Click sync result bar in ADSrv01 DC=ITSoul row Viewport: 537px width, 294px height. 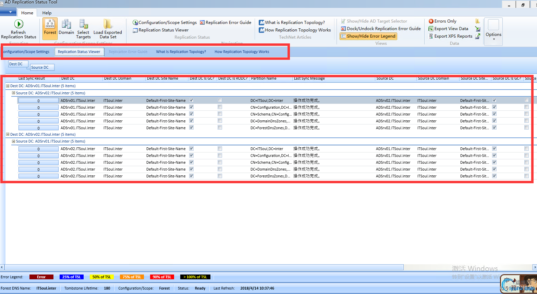(x=38, y=101)
